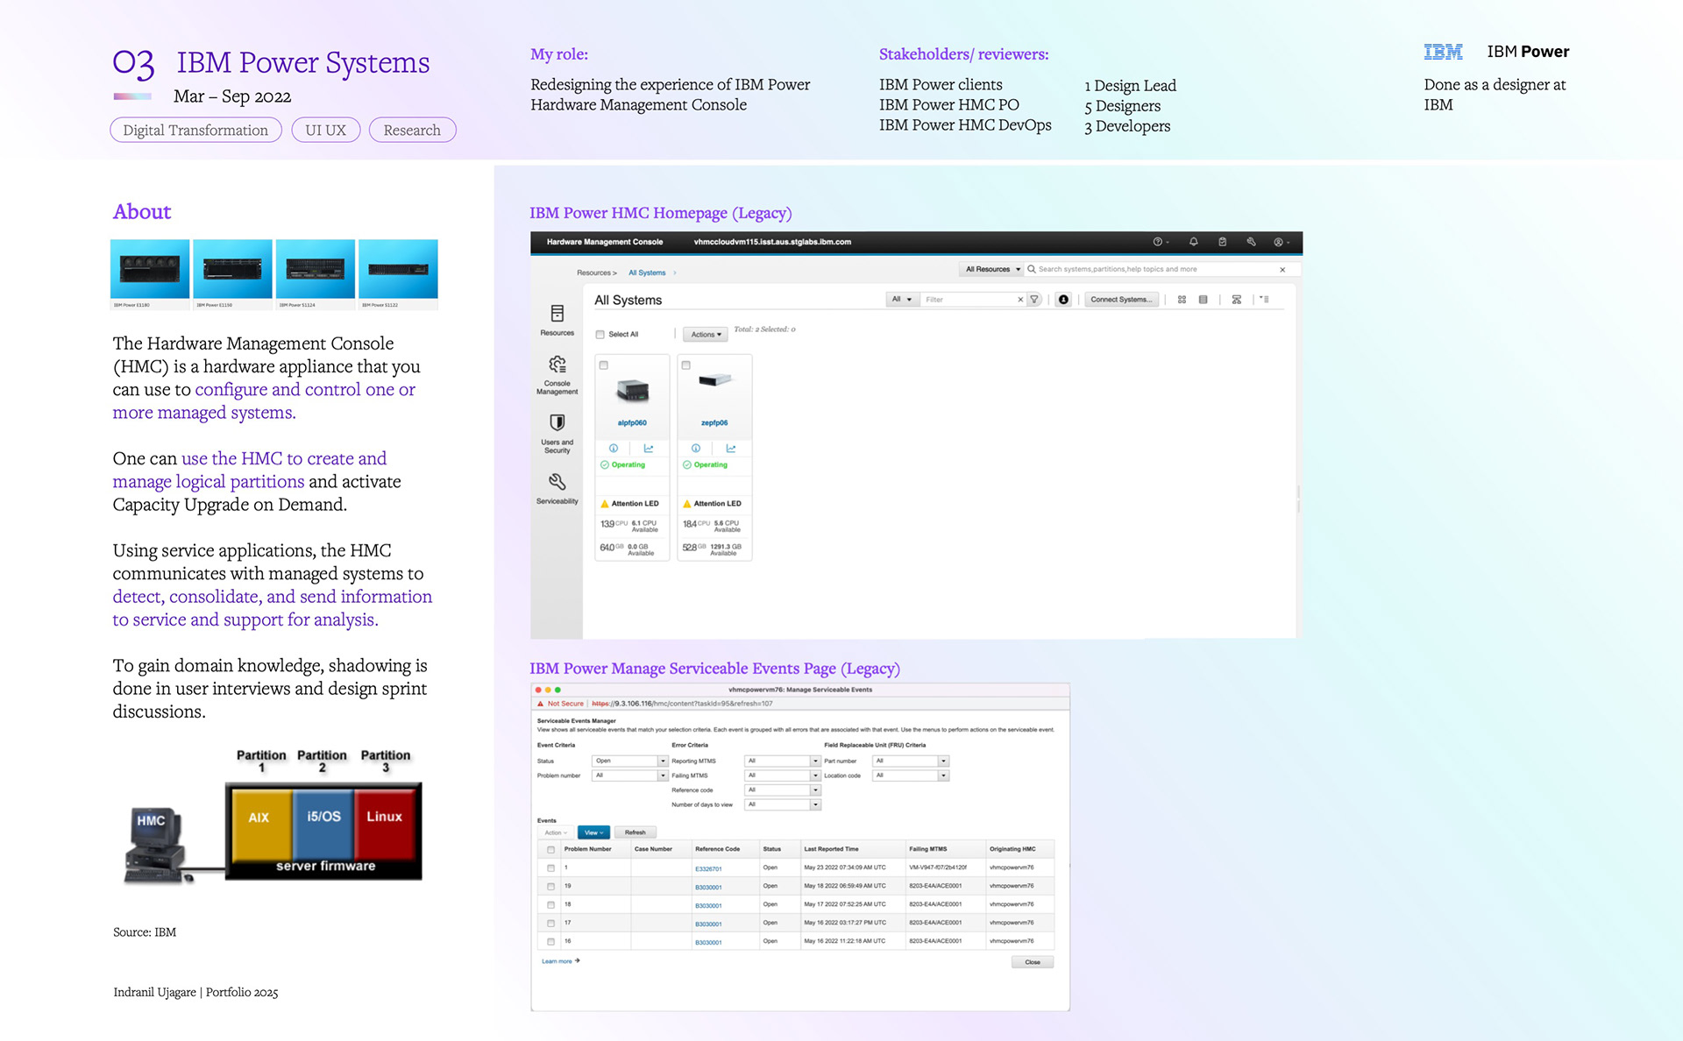Click the performance chart icon on zepfp06 card
Image resolution: width=1683 pixels, height=1041 pixels.
(x=731, y=448)
